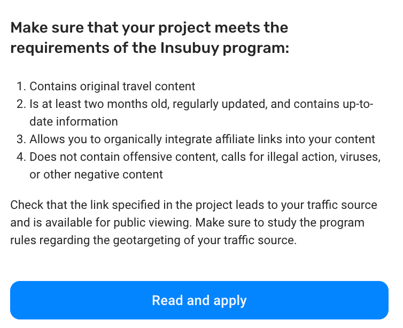Click requirement 1 about original travel content

click(x=112, y=87)
